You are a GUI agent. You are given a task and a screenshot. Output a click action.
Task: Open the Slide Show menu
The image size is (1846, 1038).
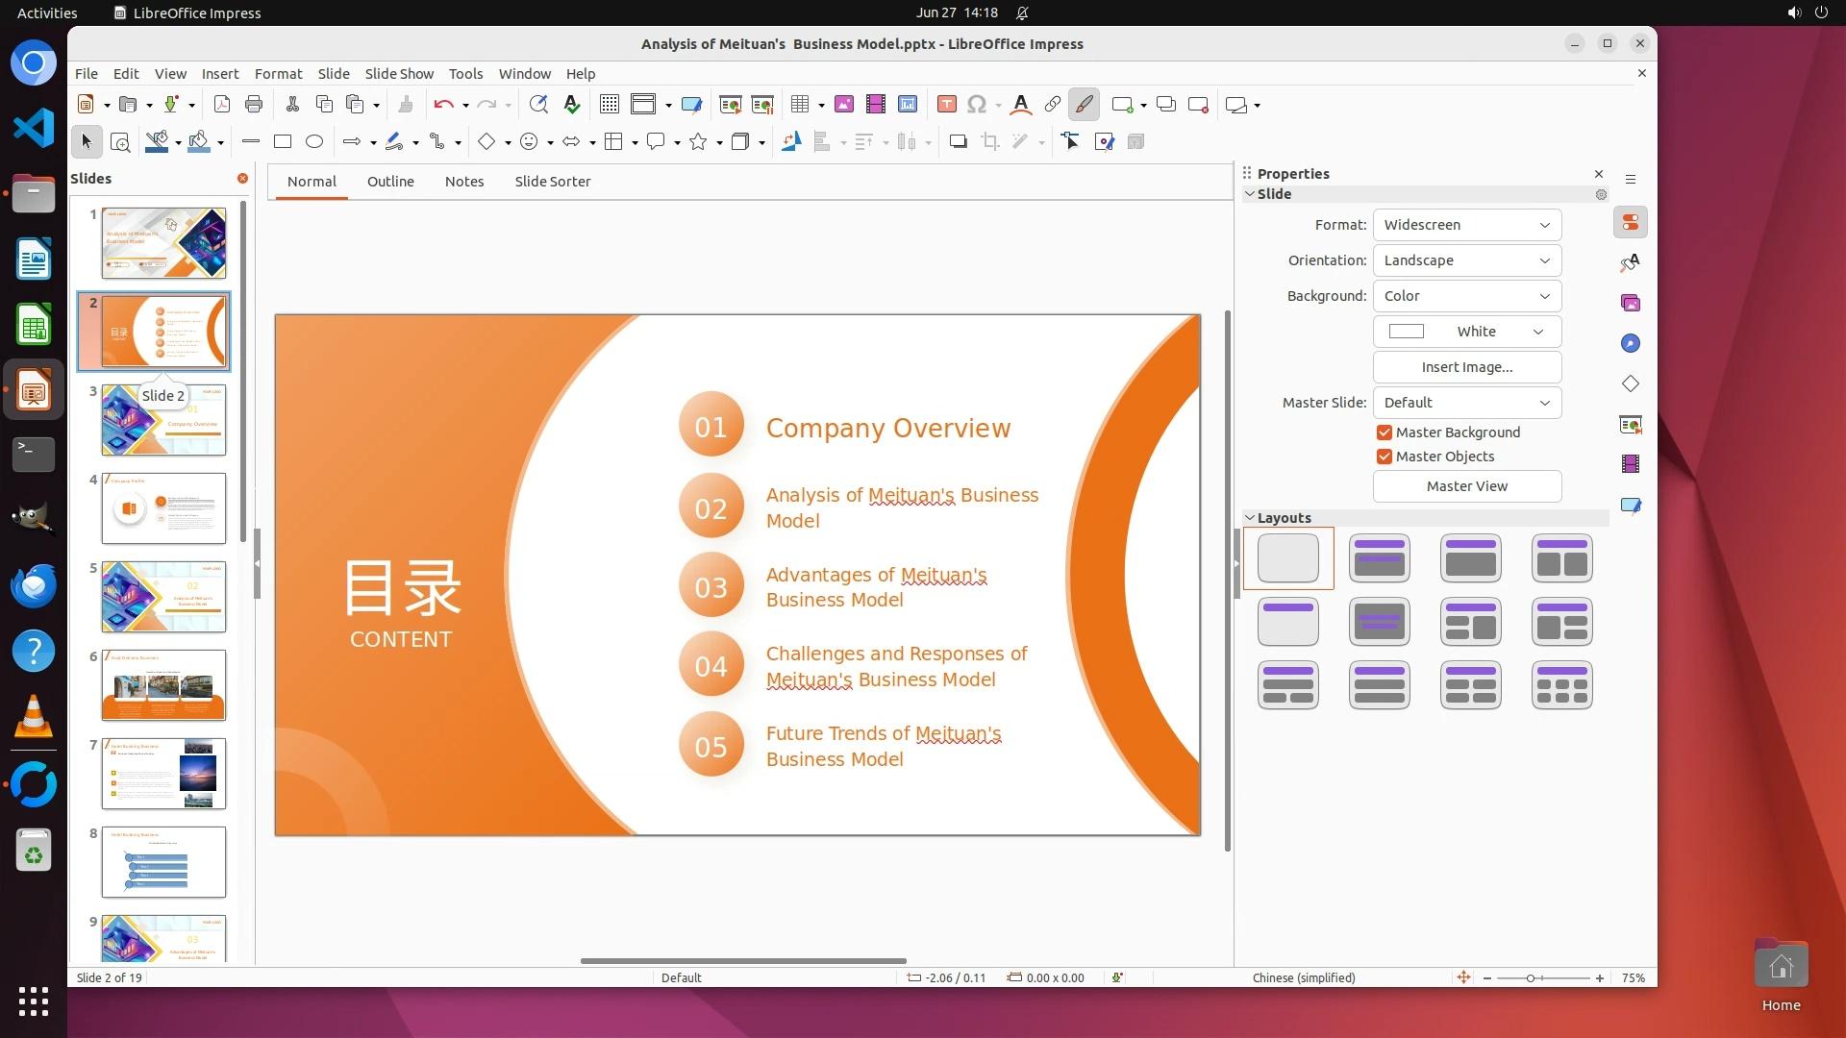(399, 74)
